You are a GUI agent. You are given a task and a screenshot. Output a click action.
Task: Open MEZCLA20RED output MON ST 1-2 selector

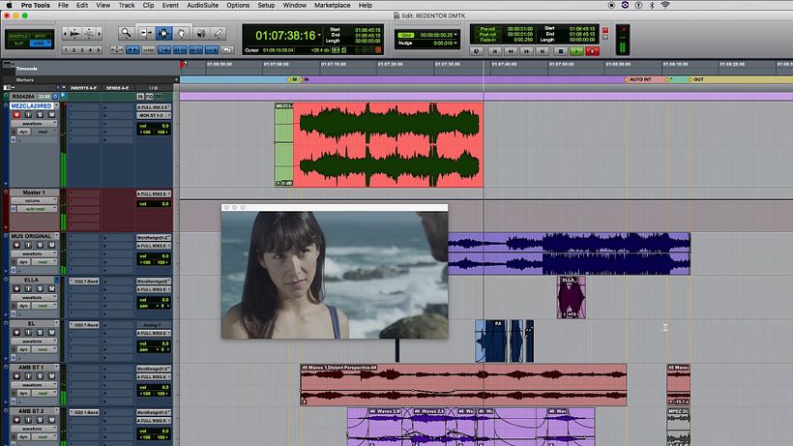[153, 116]
